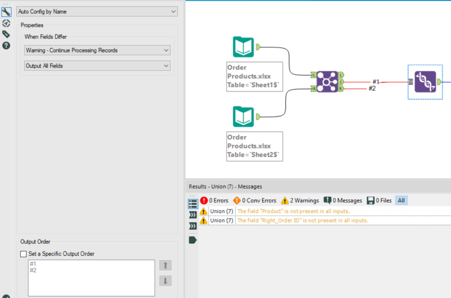This screenshot has height=298, width=451.
Task: Click the tool inside the dashed selection box
Action: (425, 82)
